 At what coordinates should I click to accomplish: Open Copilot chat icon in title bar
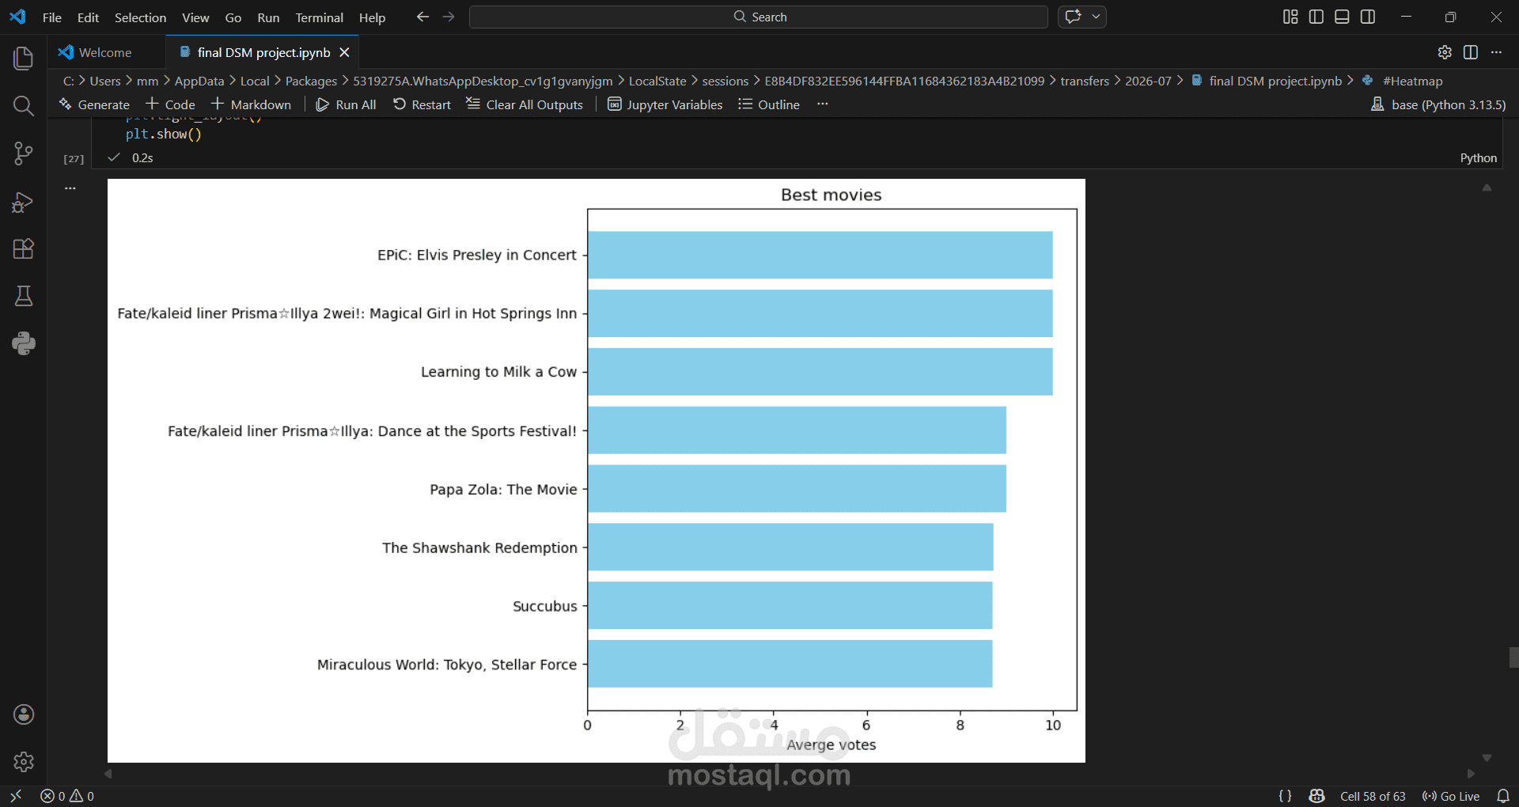pos(1073,17)
